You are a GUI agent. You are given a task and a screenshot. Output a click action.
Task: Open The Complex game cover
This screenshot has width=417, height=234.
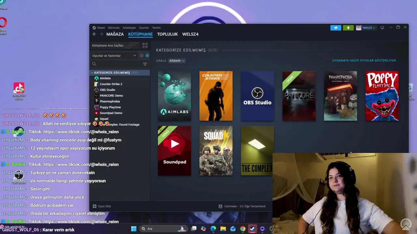257,151
